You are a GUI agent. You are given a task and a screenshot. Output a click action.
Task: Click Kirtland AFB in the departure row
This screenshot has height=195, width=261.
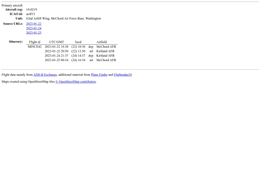[x=105, y=55]
